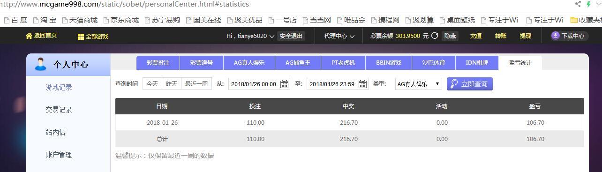Click the user avatar icon in 个人中心
602x172 pixels.
[41, 64]
